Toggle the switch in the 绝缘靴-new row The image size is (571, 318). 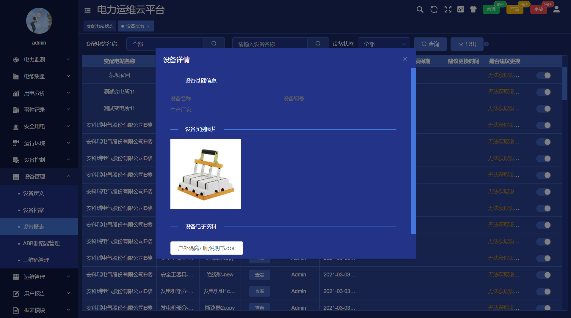pyautogui.click(x=544, y=275)
